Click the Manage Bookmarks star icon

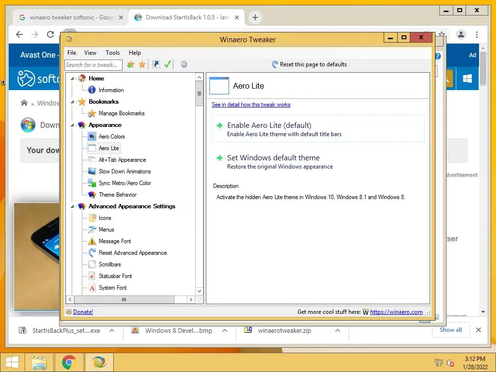coord(92,113)
